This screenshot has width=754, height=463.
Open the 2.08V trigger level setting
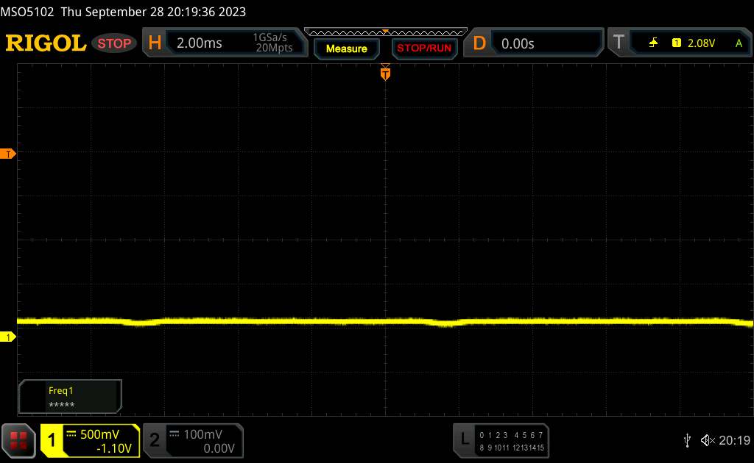(x=700, y=43)
